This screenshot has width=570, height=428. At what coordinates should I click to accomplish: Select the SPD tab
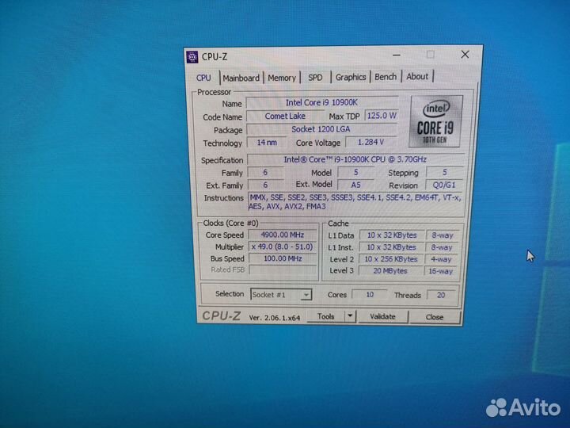pyautogui.click(x=315, y=77)
